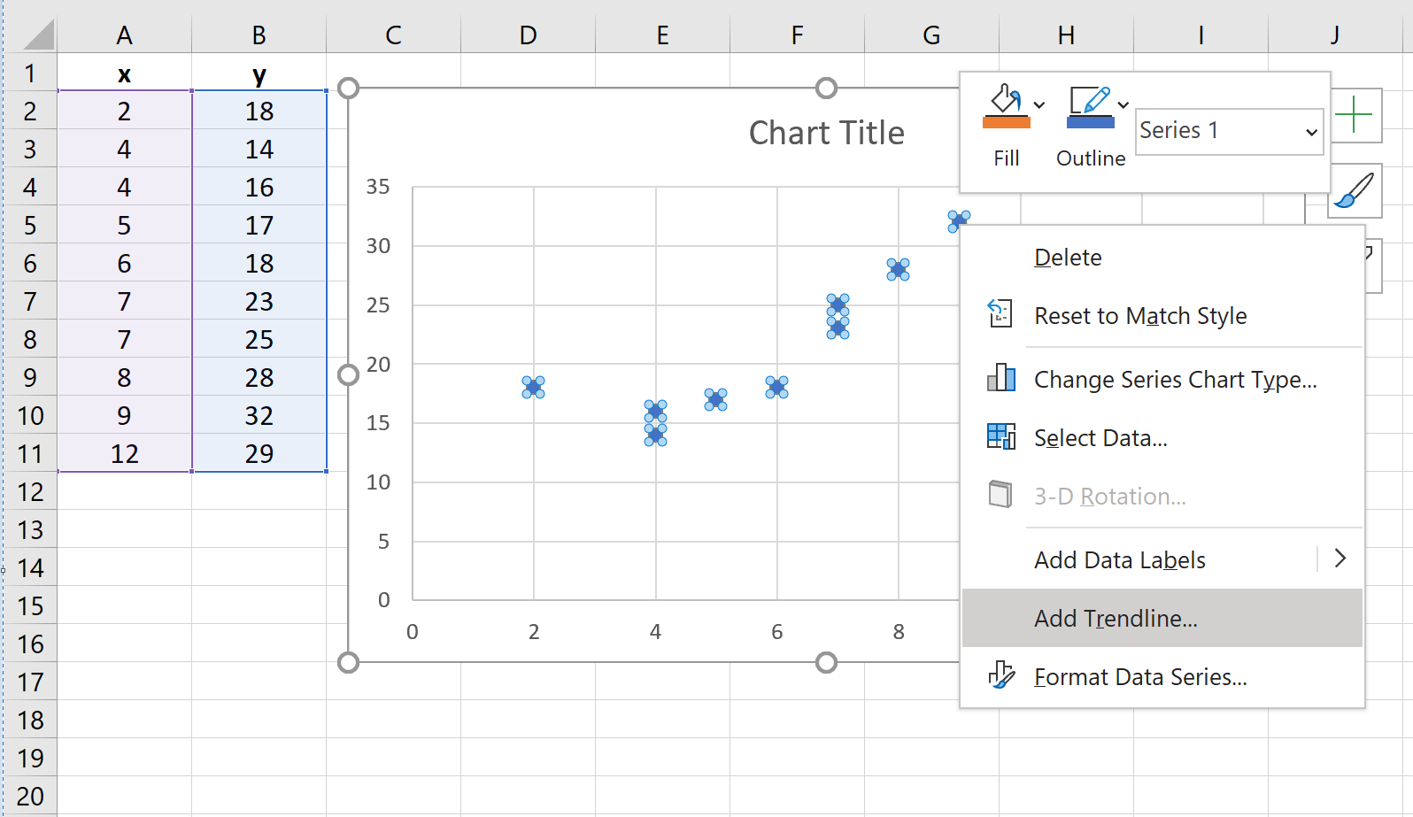
Task: Select column A header
Action: pyautogui.click(x=124, y=35)
